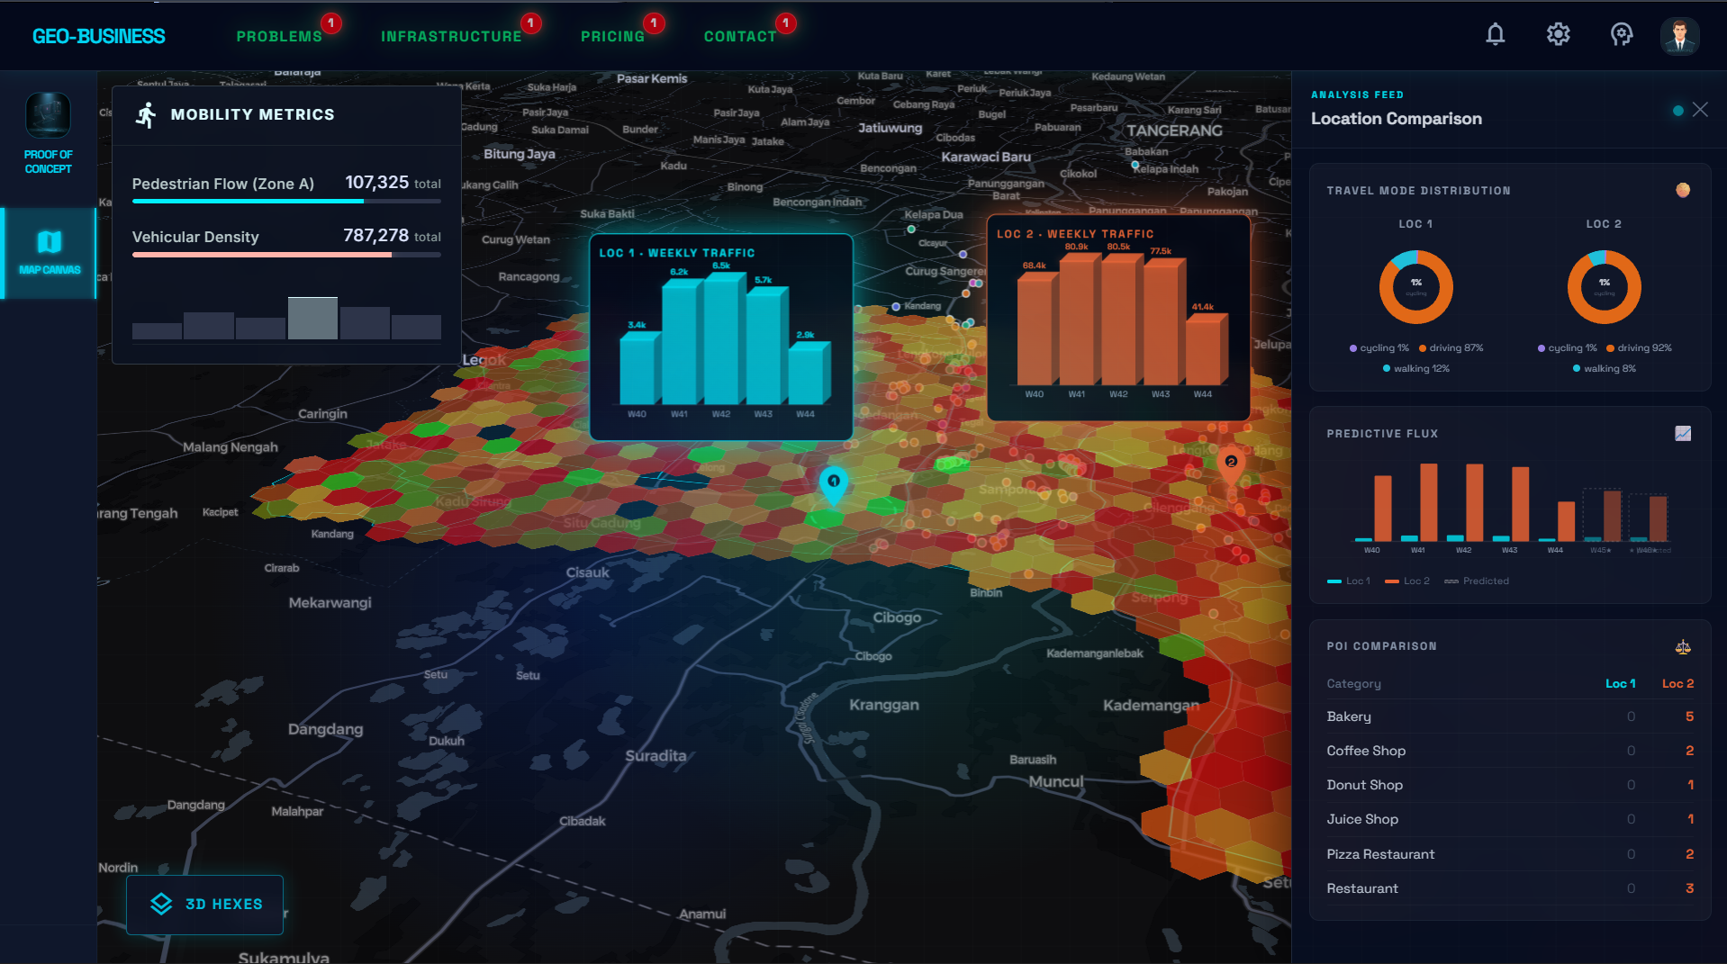Click the Donut Shop row

pos(1510,785)
